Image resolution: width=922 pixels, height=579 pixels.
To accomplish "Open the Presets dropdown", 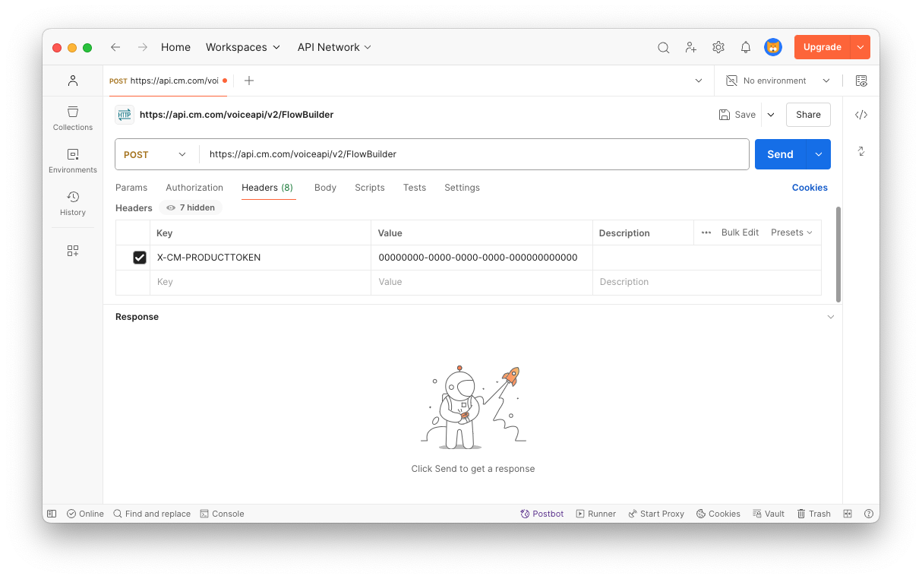I will 791,233.
